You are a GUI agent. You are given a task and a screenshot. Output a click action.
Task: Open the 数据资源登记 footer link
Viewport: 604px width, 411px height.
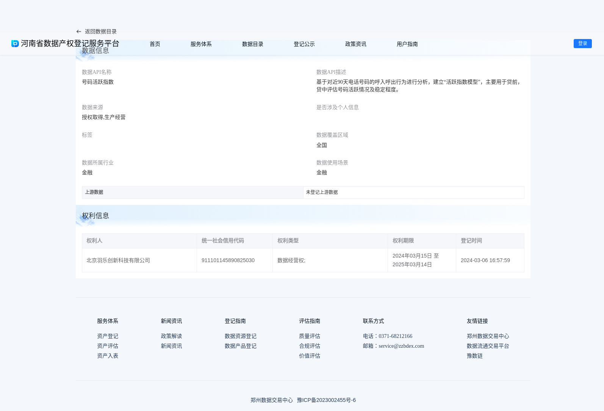(241, 336)
